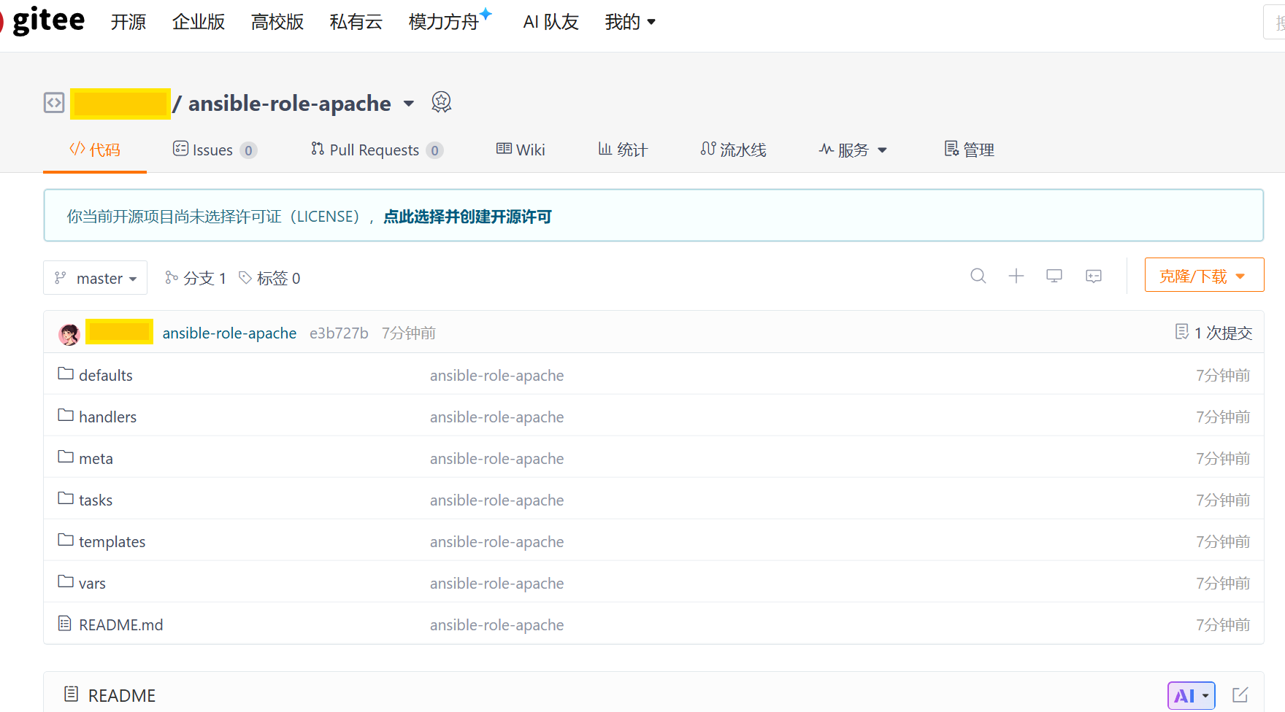1285x712 pixels.
Task: Open the AI assistant dropdown in README
Action: (x=1192, y=696)
